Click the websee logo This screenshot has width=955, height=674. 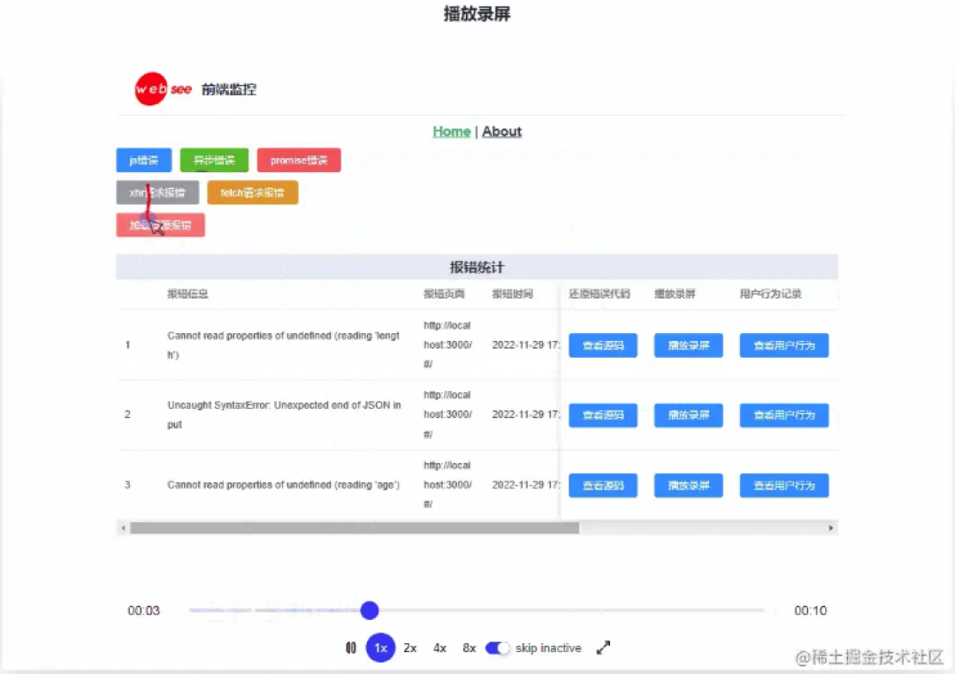164,89
